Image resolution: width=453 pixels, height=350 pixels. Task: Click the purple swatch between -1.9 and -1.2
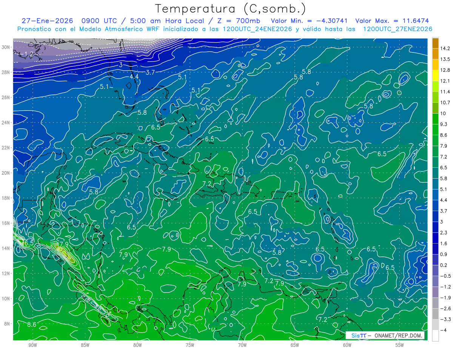point(435,292)
